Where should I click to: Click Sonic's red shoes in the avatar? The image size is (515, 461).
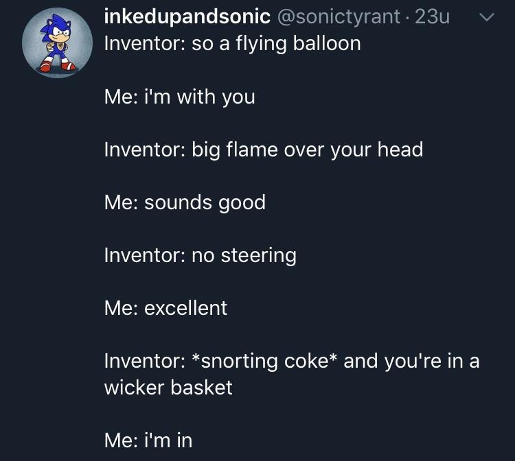click(x=58, y=67)
